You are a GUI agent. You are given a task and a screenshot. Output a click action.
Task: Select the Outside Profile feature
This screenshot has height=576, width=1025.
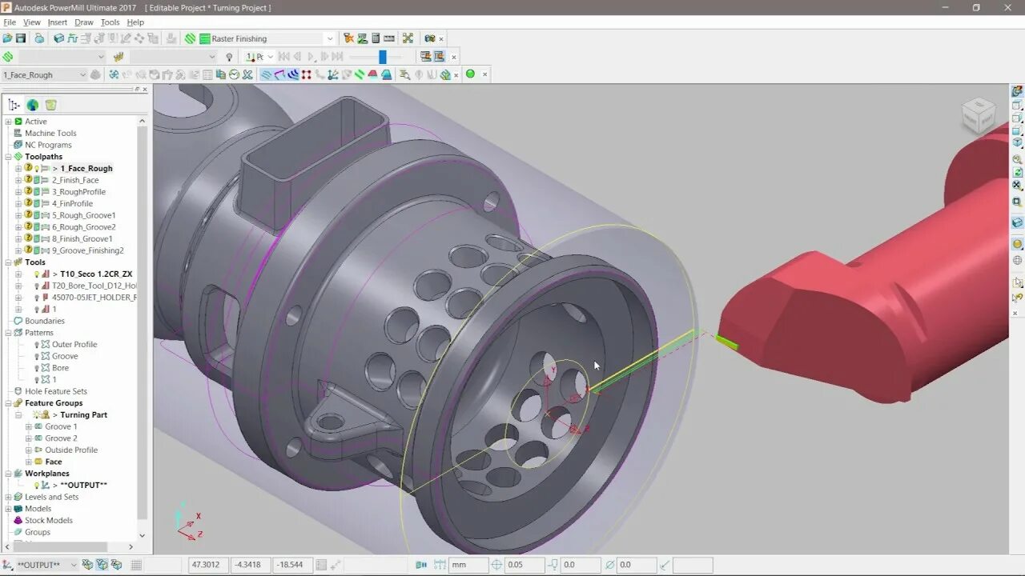pyautogui.click(x=71, y=450)
